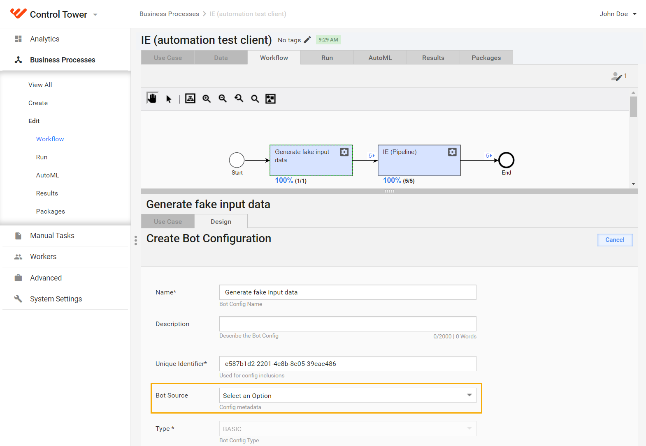The width and height of the screenshot is (646, 446).
Task: Click the Control Tower logo
Action: pyautogui.click(x=19, y=14)
